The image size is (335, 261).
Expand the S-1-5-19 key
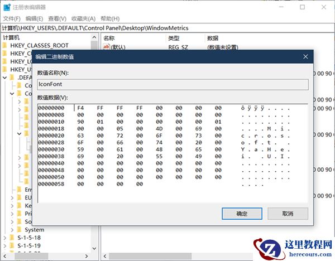5,245
